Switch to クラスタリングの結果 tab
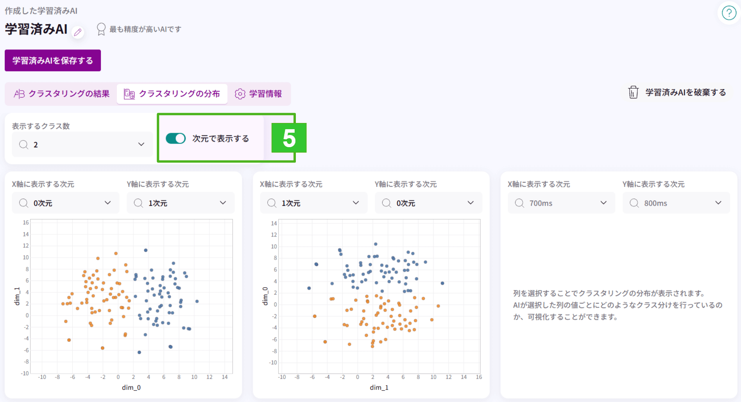The width and height of the screenshot is (741, 402). pos(61,94)
